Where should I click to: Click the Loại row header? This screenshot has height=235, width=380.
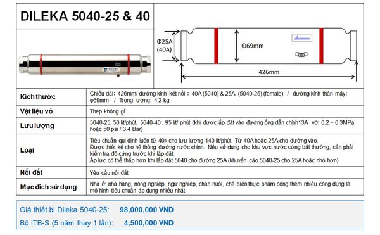coord(27,150)
